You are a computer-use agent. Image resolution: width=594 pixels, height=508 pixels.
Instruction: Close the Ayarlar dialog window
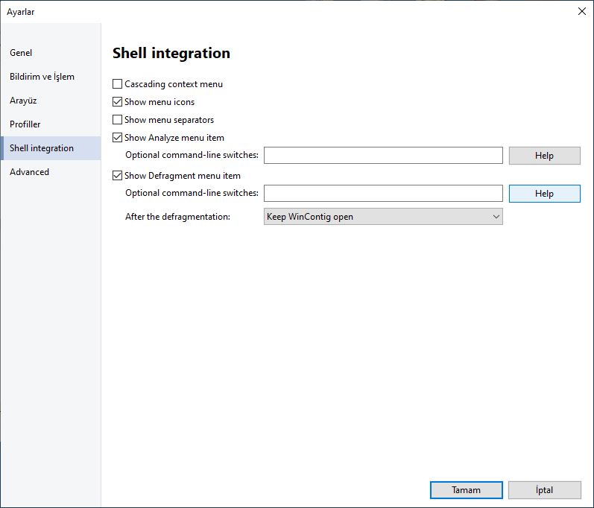click(x=582, y=11)
